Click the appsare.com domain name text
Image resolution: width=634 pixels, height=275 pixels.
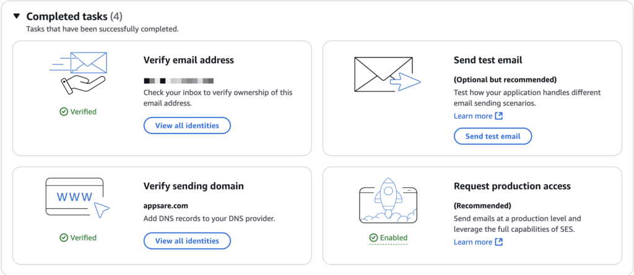pos(166,206)
